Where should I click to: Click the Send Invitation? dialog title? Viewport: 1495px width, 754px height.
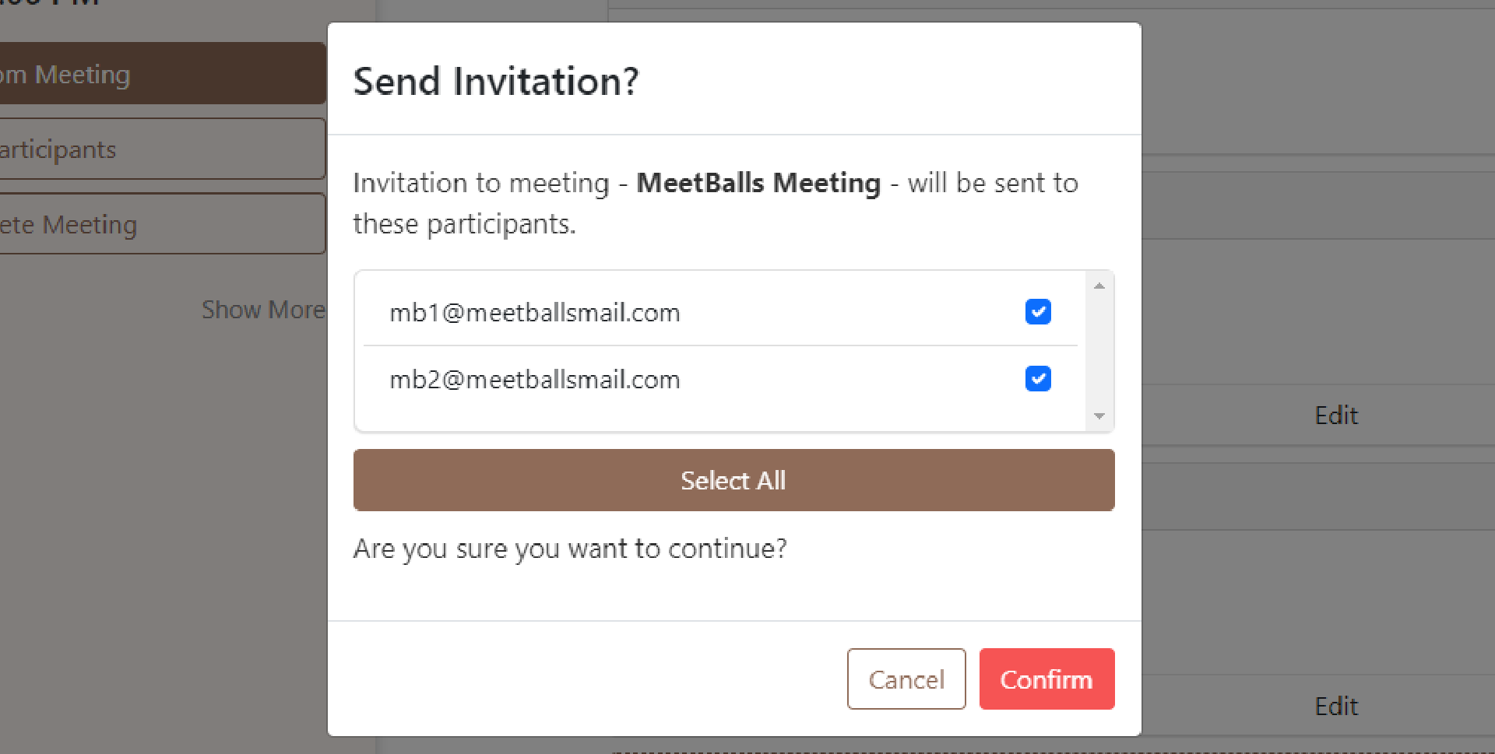[x=496, y=81]
